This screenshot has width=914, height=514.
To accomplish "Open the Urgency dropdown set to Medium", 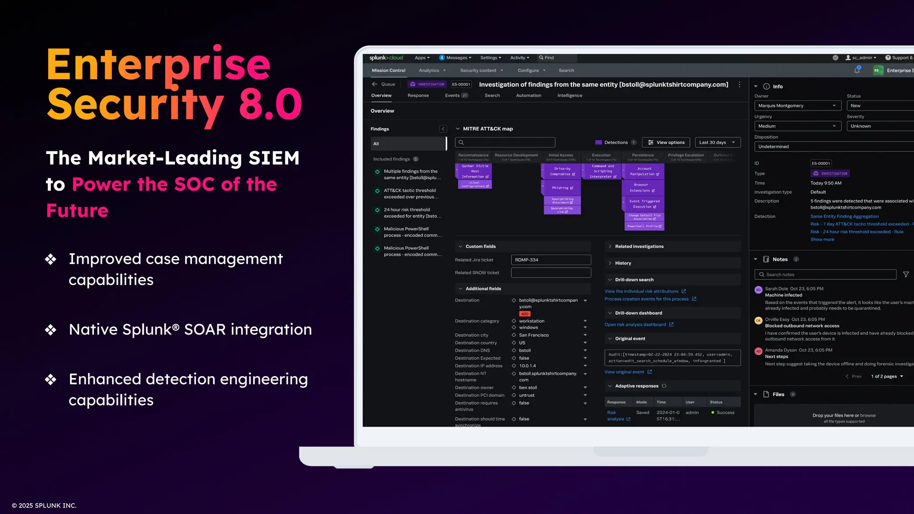I will pos(798,126).
